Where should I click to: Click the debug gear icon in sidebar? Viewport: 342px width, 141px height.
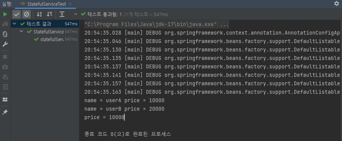click(5, 77)
